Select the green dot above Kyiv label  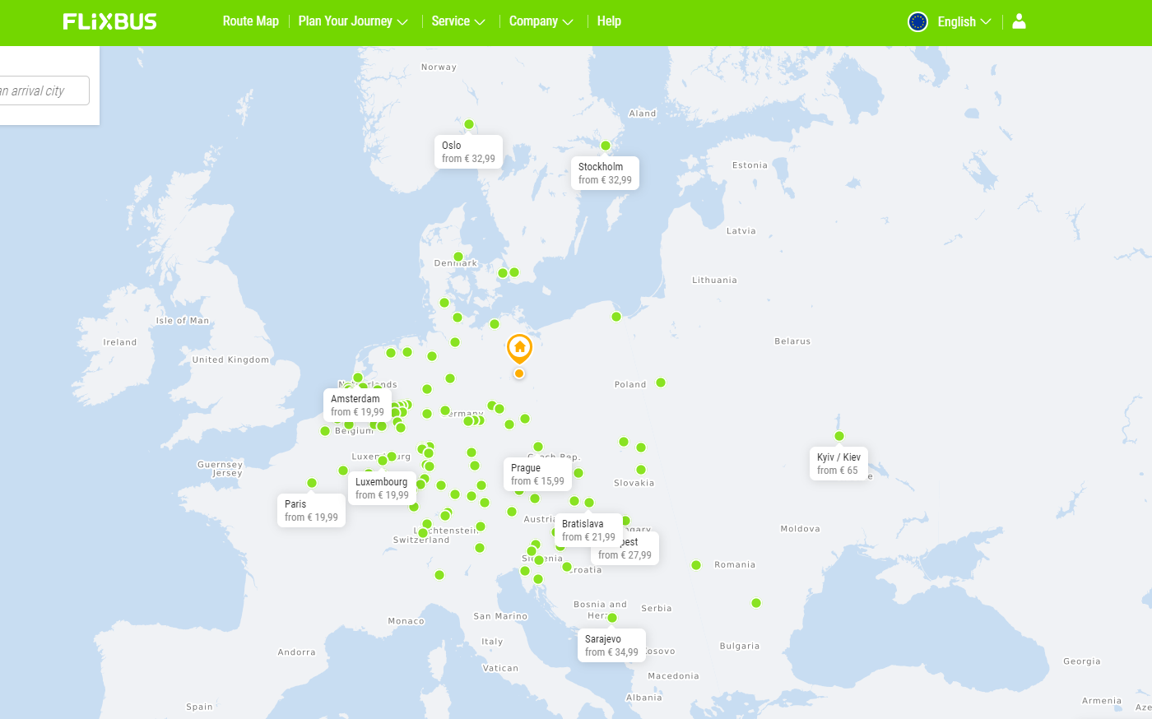click(x=839, y=436)
